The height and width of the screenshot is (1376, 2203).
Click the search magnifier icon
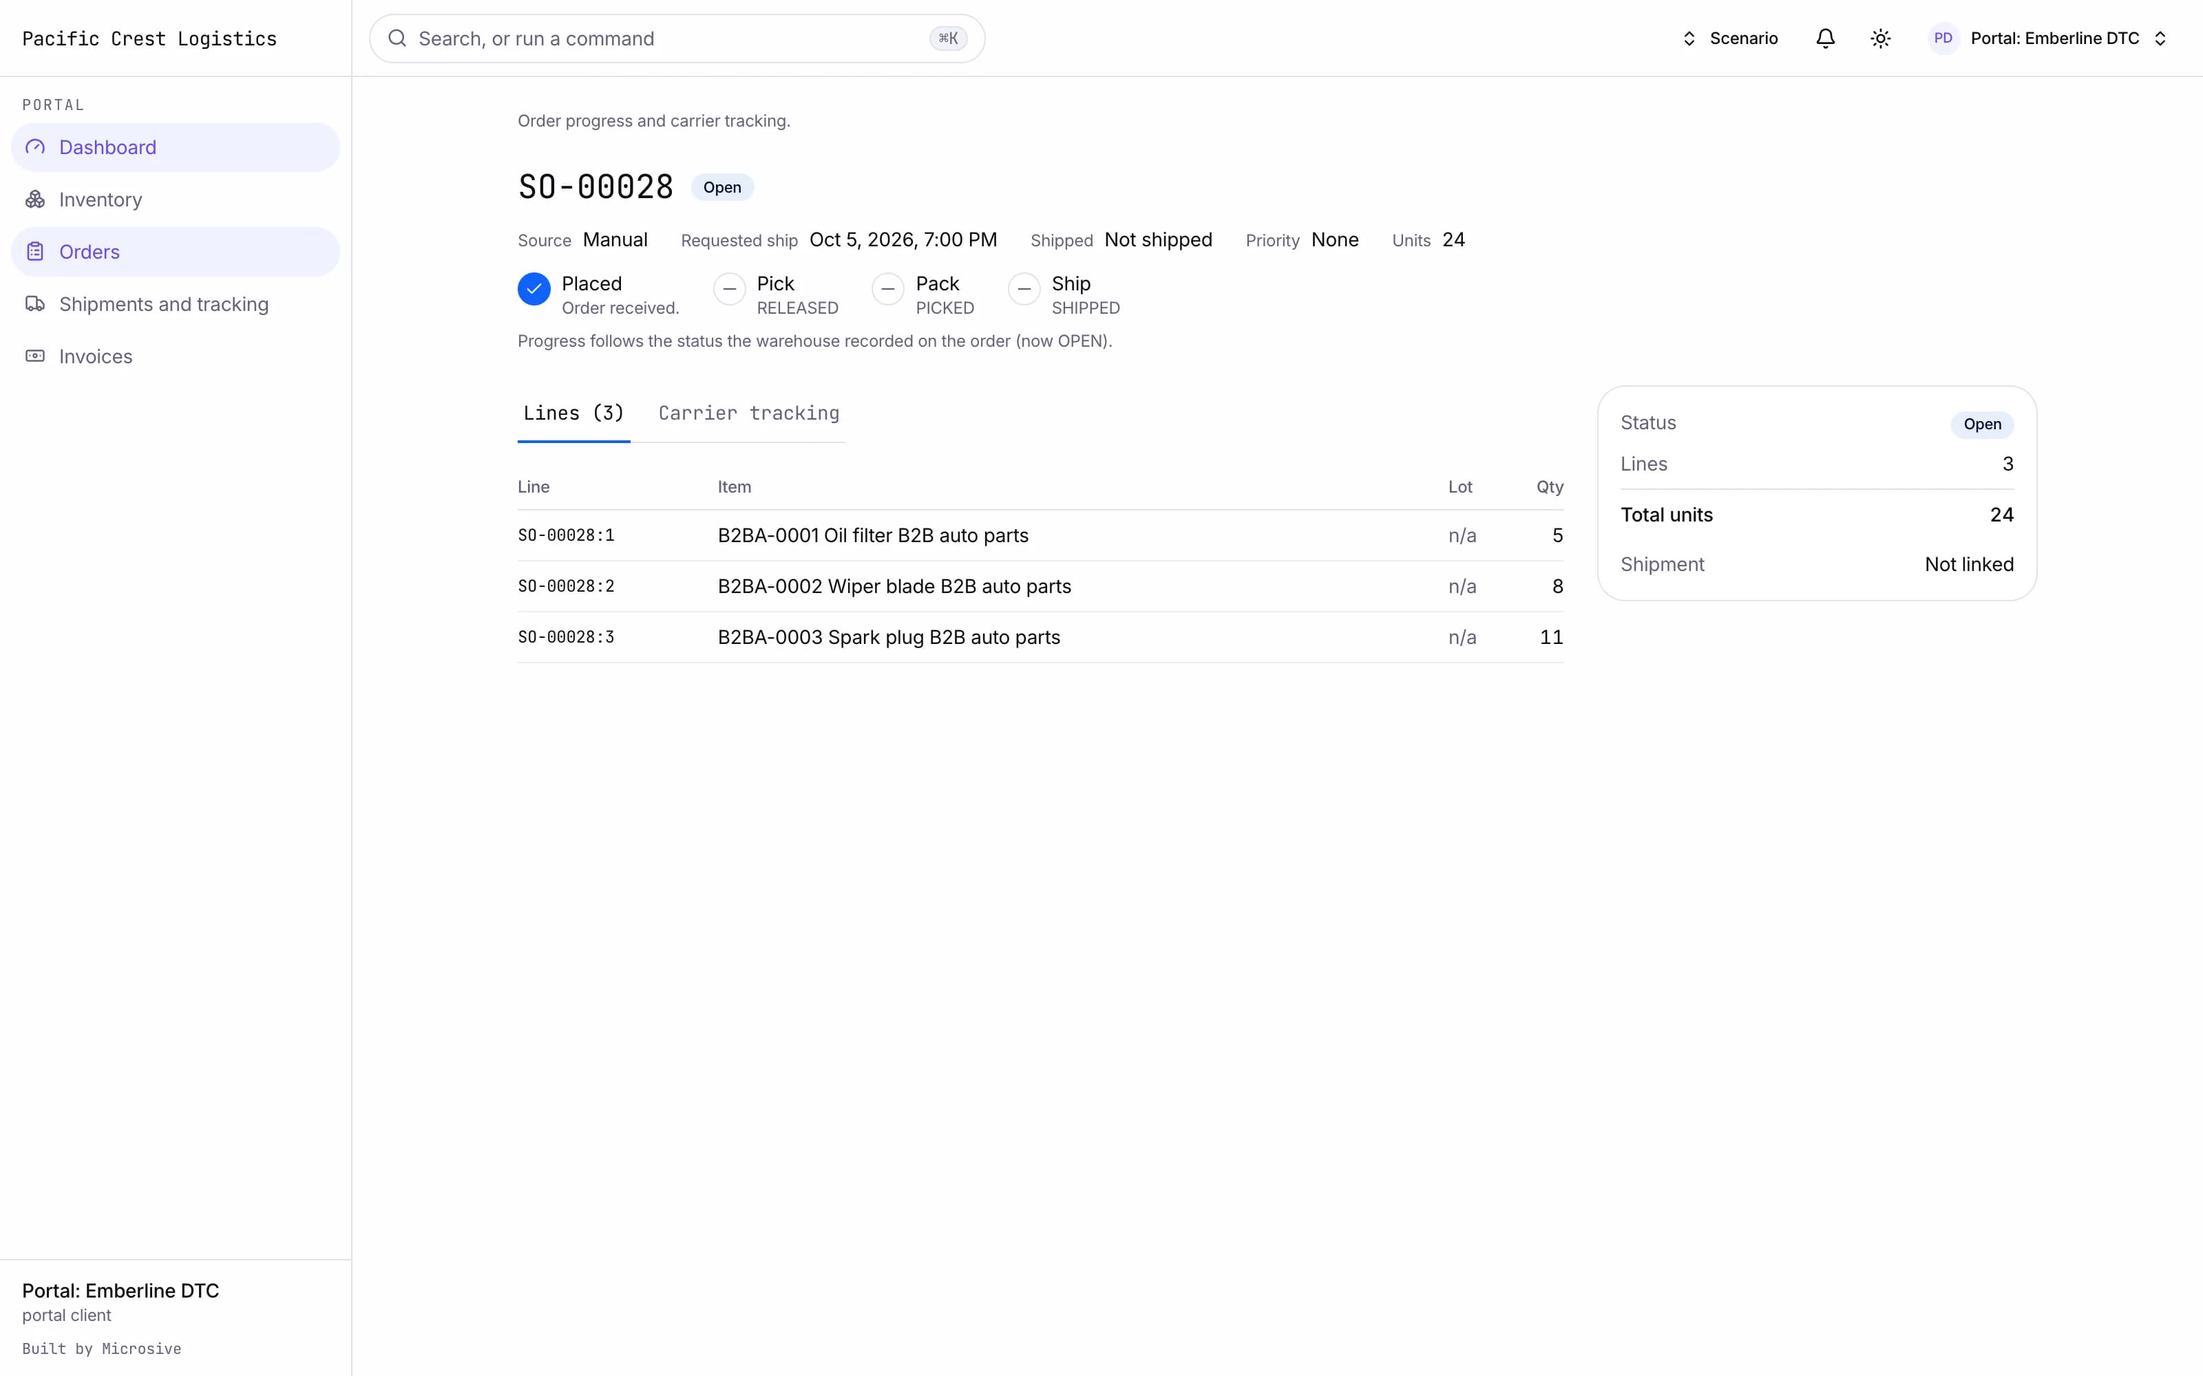click(x=397, y=39)
